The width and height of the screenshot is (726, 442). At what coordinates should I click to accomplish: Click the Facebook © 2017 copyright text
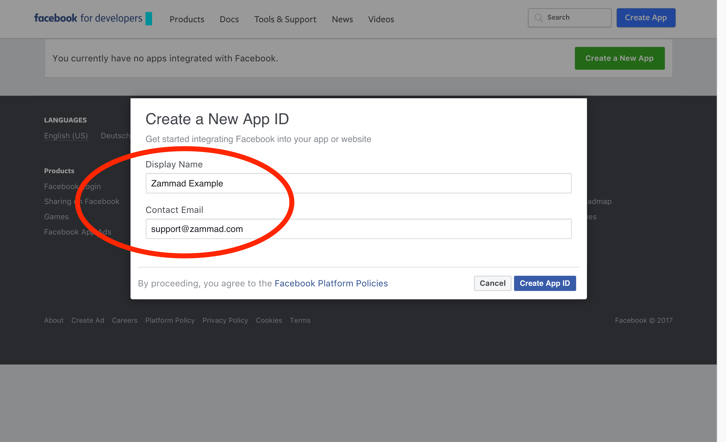[x=644, y=320]
